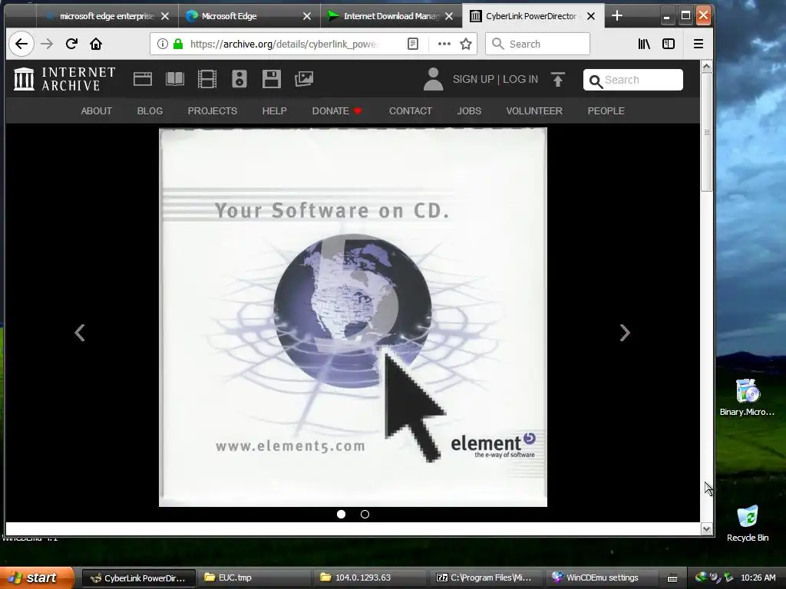Image resolution: width=786 pixels, height=589 pixels.
Task: Go back with the browser back arrow
Action: point(21,44)
